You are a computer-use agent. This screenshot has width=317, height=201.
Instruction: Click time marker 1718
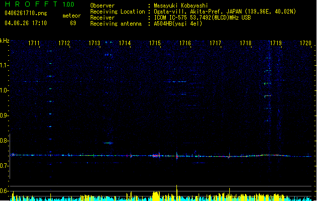point(245,43)
